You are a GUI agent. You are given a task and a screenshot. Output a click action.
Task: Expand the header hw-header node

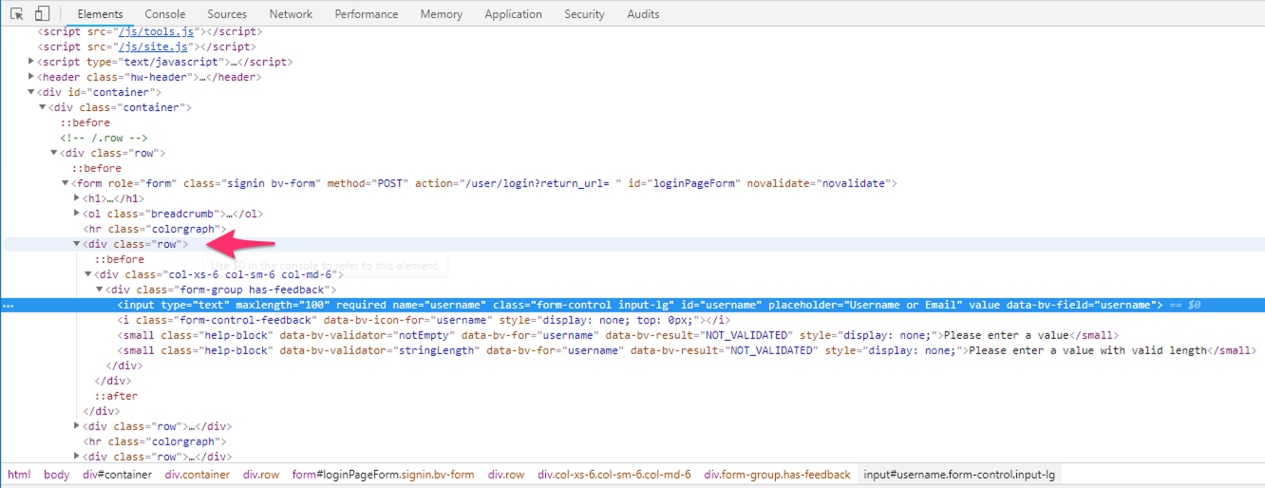tap(31, 77)
